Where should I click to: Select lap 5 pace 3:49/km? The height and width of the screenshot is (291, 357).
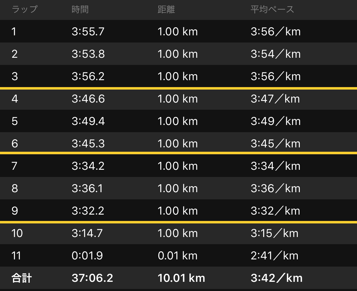point(276,121)
